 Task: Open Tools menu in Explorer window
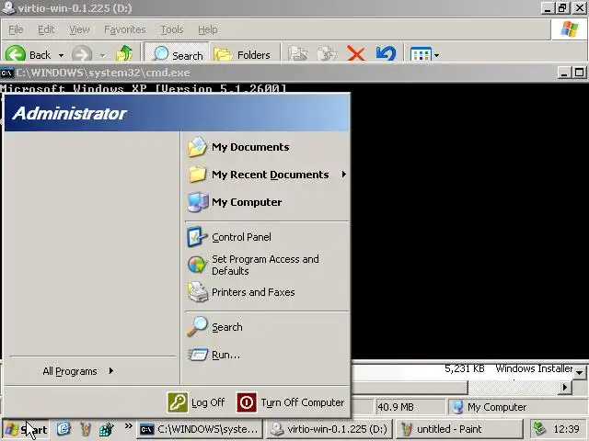click(172, 29)
